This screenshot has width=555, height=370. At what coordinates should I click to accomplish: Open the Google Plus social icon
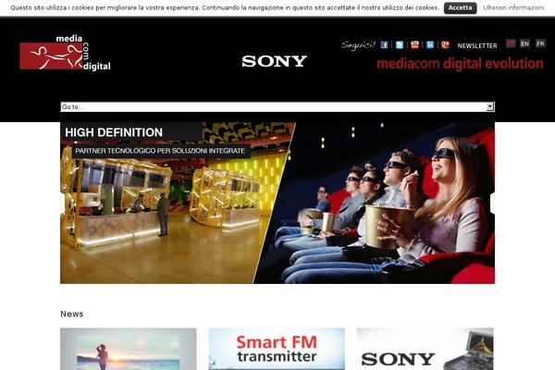pos(445,45)
